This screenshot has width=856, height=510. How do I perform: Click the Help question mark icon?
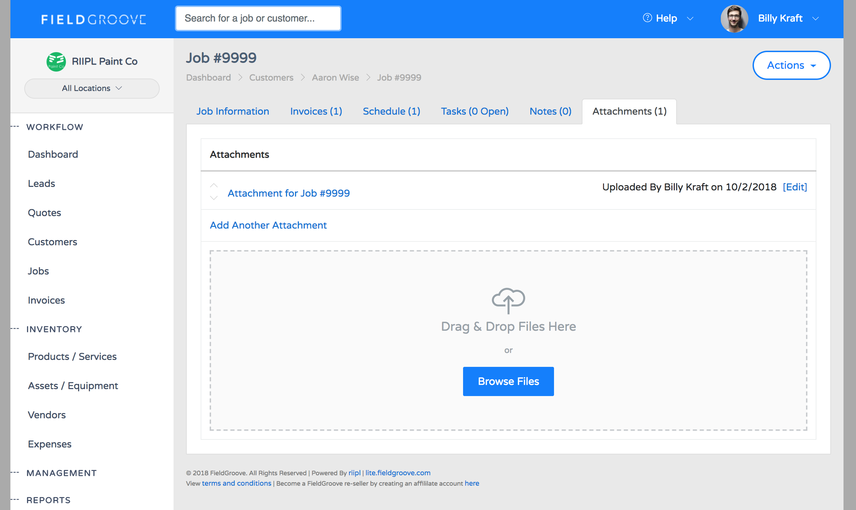(x=647, y=18)
